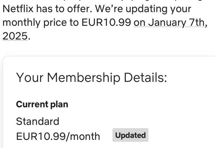Click the gray "Updated" badge
Image resolution: width=215 pixels, height=148 pixels.
point(130,135)
